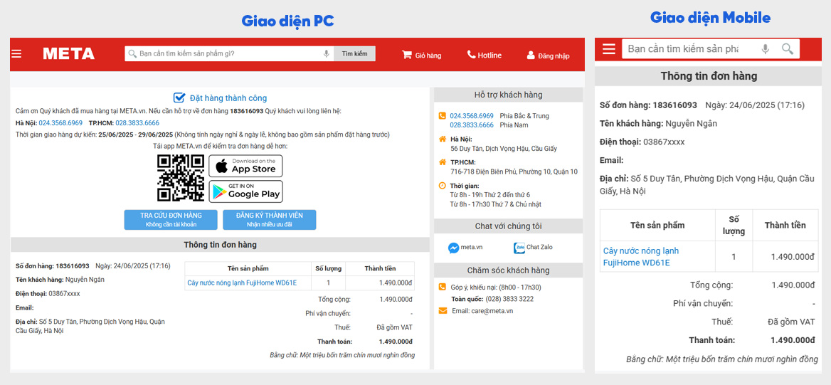Image resolution: width=831 pixels, height=385 pixels.
Task: Click Đã gồm VAT in PC order summary
Action: pos(394,327)
